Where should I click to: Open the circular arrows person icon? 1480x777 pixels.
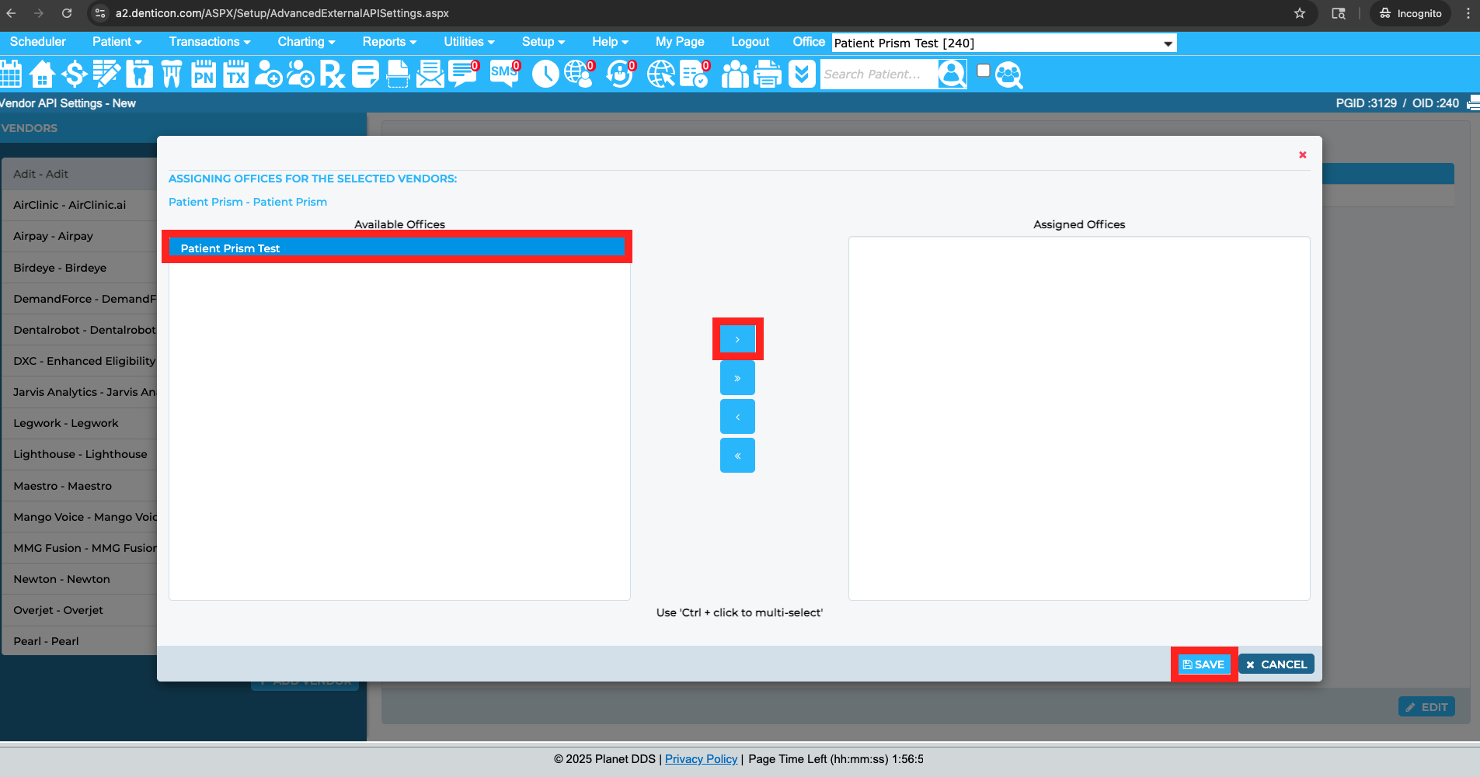click(x=620, y=75)
